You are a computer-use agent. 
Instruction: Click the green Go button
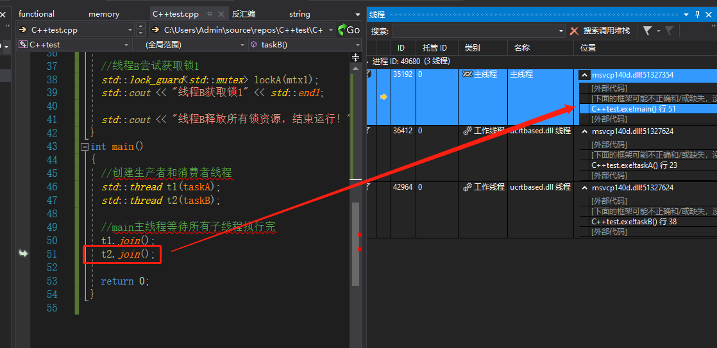tap(350, 30)
